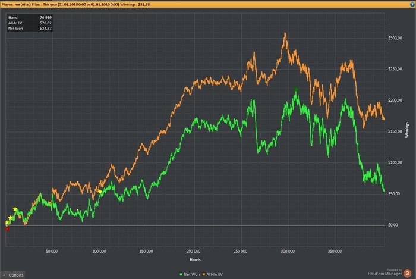Click the 300 000 hands axis label
This screenshot has width=416, height=279.
coord(288,252)
